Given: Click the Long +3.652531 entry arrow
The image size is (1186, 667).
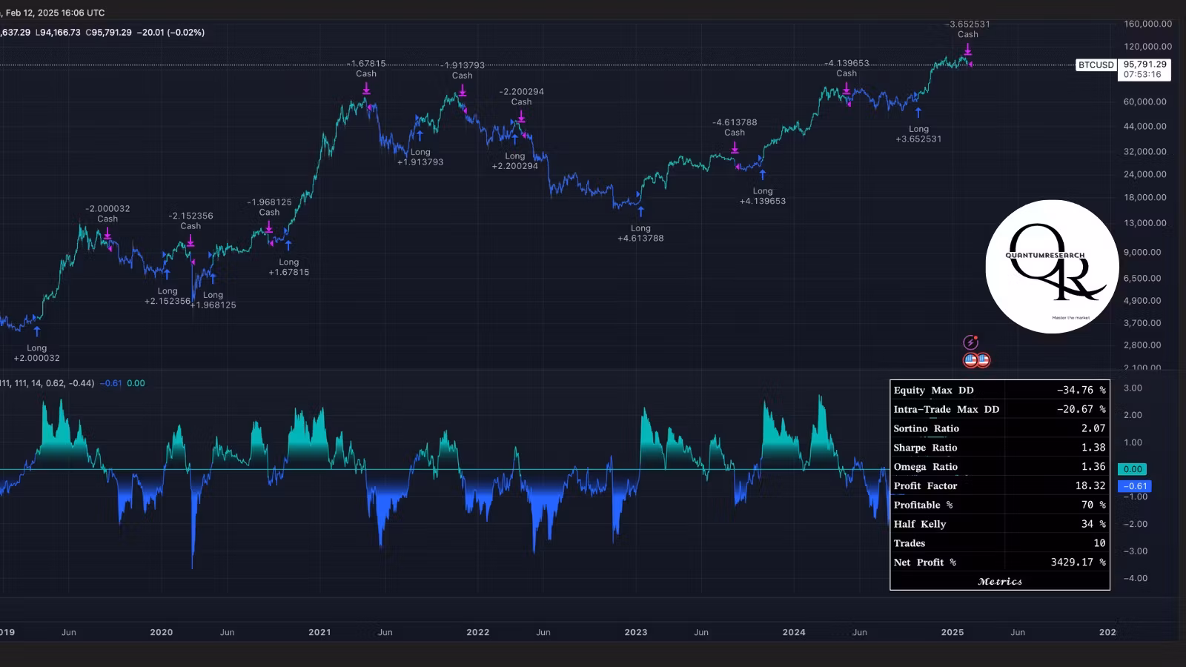Looking at the screenshot, I should [918, 113].
